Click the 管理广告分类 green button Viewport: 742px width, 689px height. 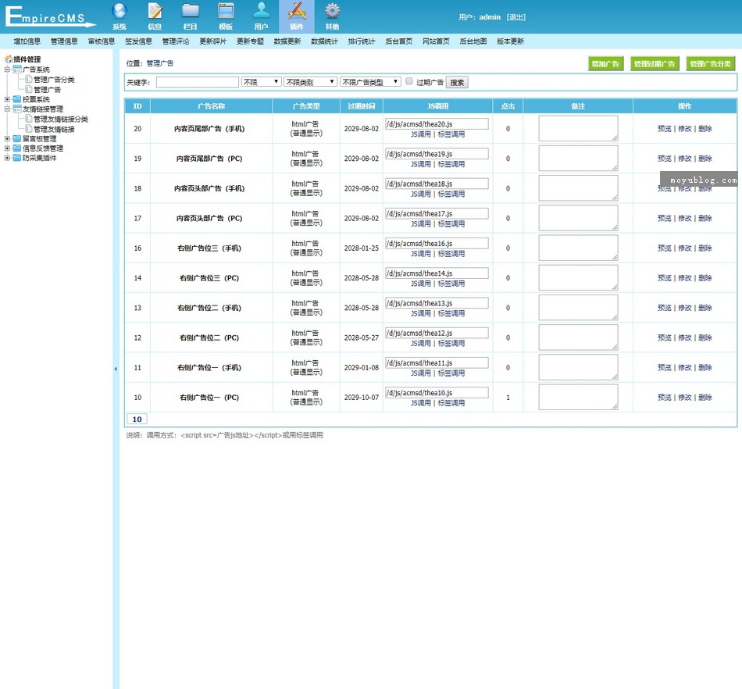tap(710, 64)
